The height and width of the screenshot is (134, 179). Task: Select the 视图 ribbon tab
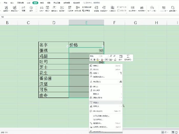point(49,3)
